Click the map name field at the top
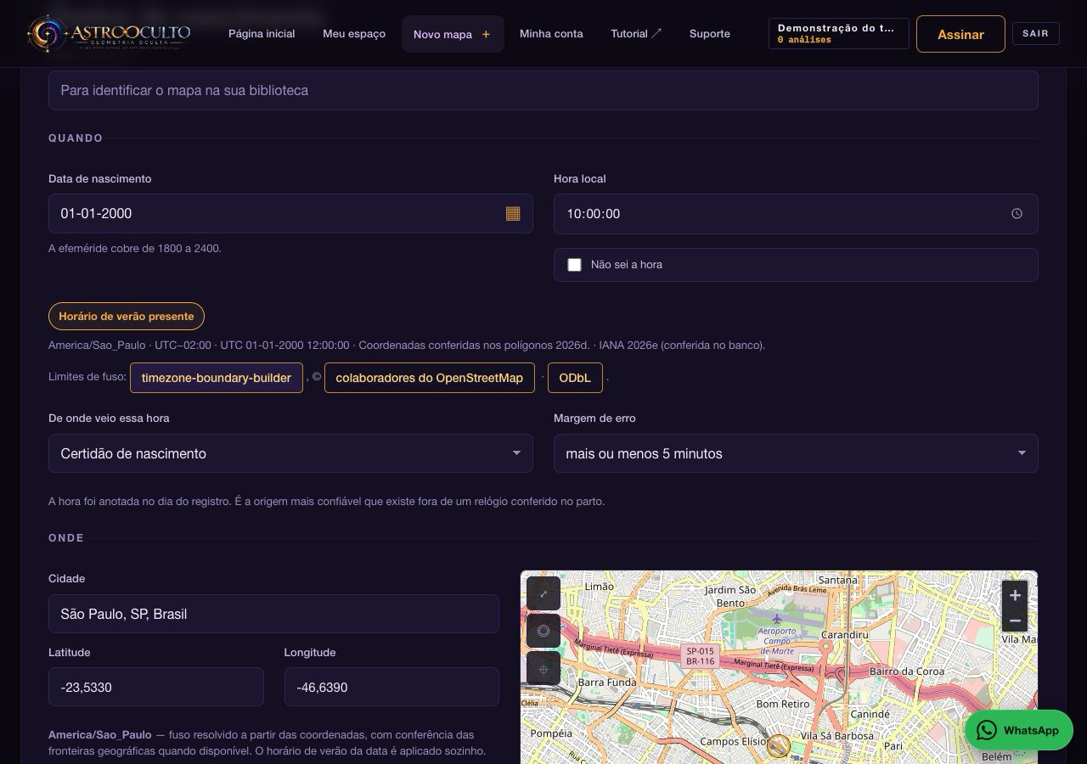This screenshot has width=1087, height=764. point(543,90)
